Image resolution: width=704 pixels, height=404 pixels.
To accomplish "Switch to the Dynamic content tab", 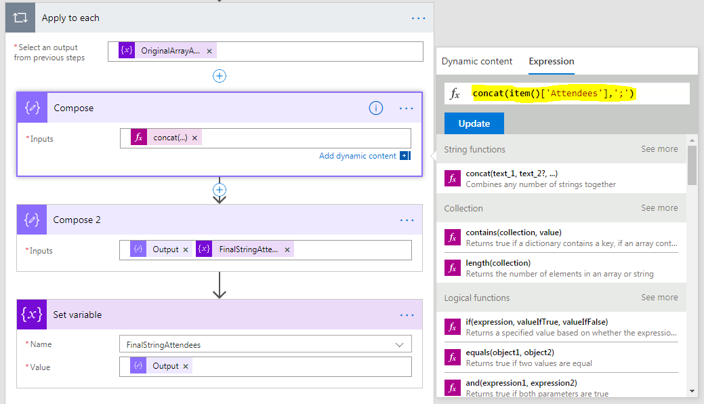I will tap(476, 61).
